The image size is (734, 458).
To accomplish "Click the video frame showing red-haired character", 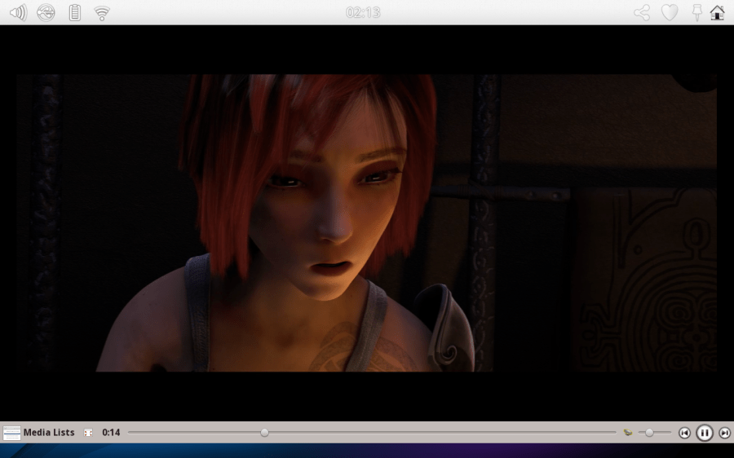I will pos(366,222).
